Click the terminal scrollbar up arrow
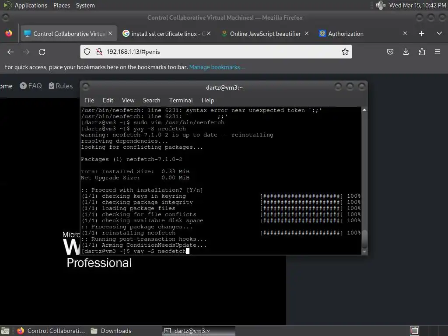Screen dimensions: 448x336 (364, 110)
